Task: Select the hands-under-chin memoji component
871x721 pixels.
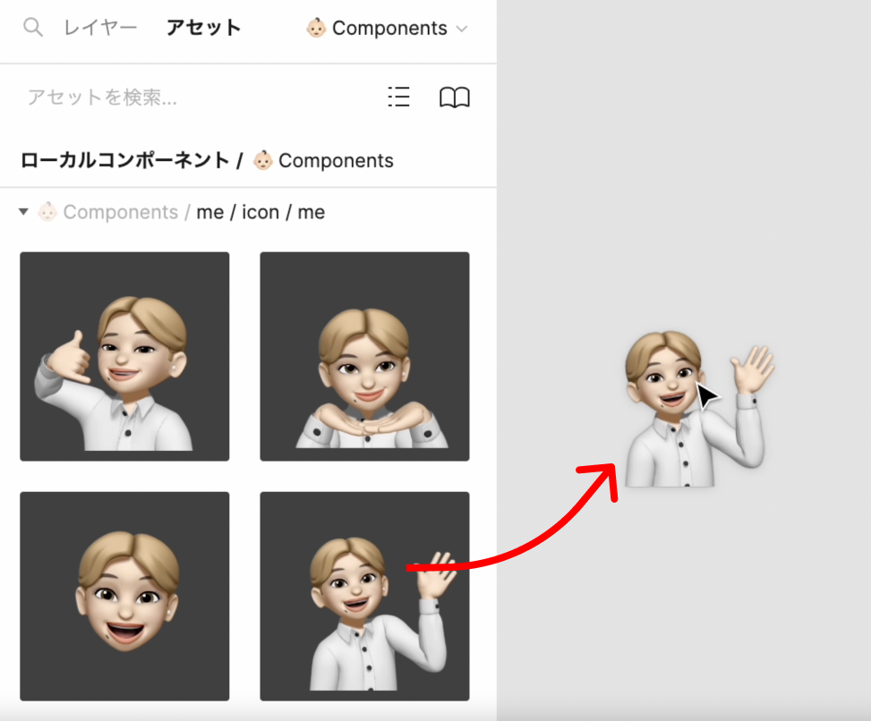Action: pyautogui.click(x=364, y=356)
